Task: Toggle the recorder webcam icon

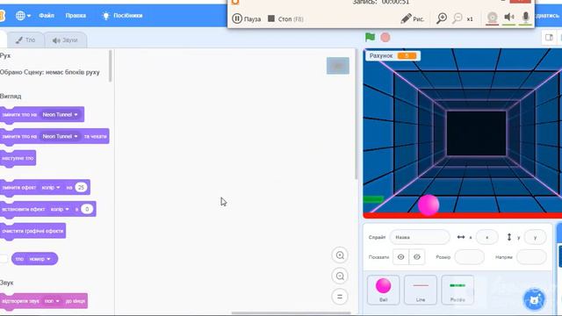Action: click(492, 18)
